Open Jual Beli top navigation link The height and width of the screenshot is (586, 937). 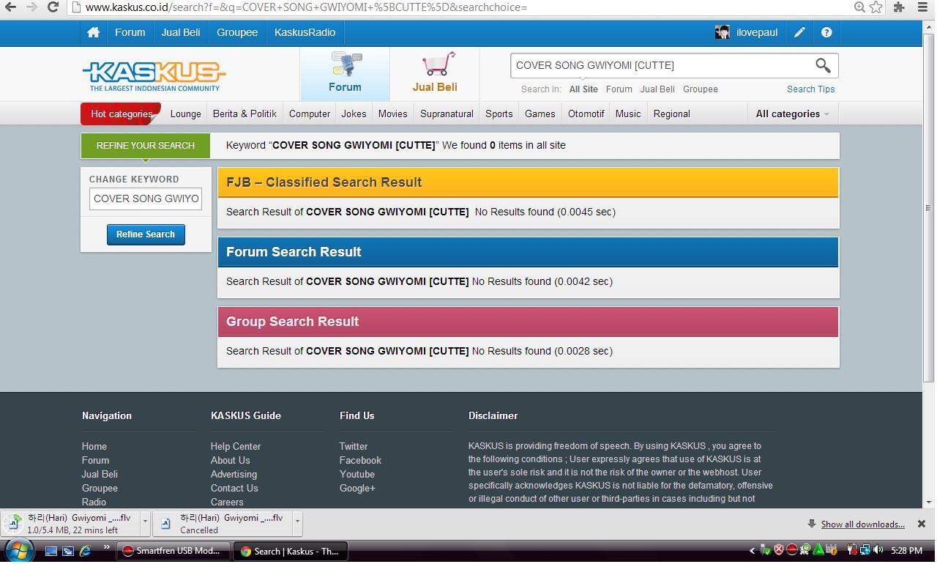point(181,32)
